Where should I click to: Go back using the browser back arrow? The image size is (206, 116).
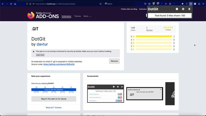[x=3, y=4]
